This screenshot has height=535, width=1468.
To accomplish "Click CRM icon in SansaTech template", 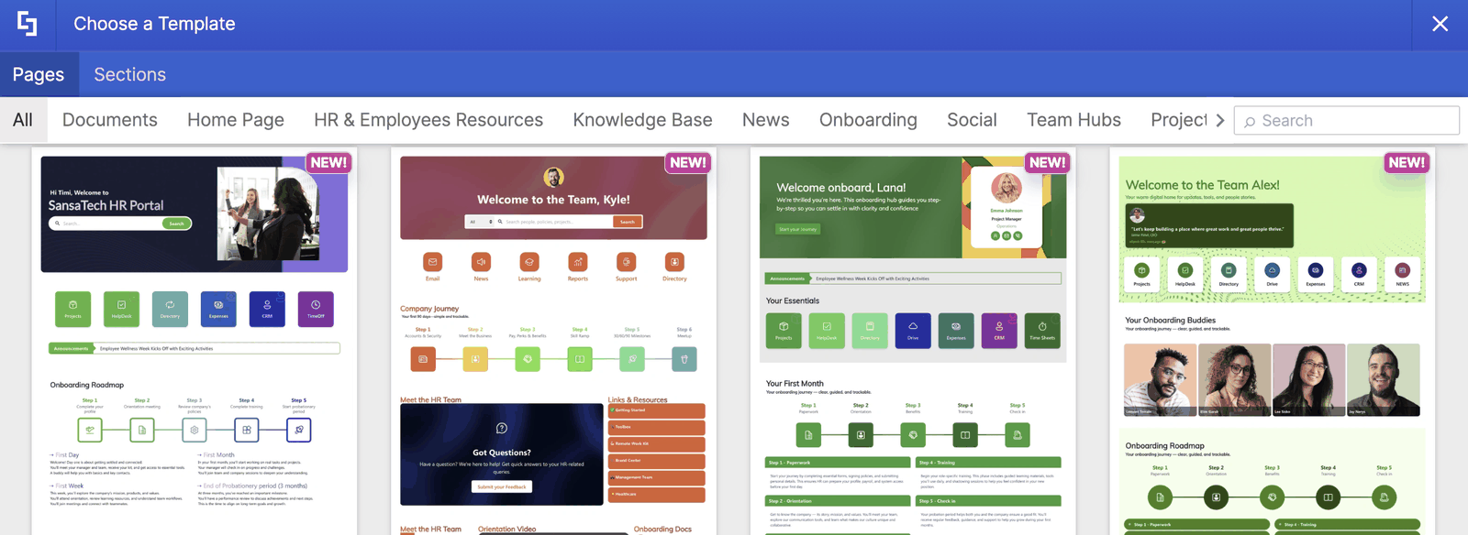I will (x=267, y=309).
